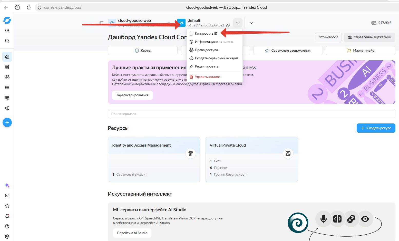Click the Создать ресурс button

click(x=376, y=128)
